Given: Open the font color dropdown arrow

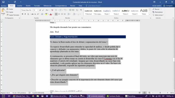Looking at the screenshot, I should coord(53,14).
